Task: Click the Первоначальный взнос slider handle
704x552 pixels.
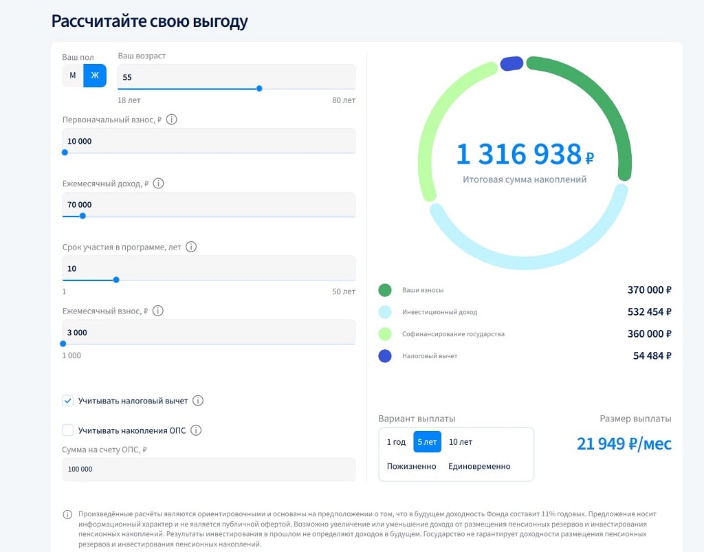Action: coord(65,153)
